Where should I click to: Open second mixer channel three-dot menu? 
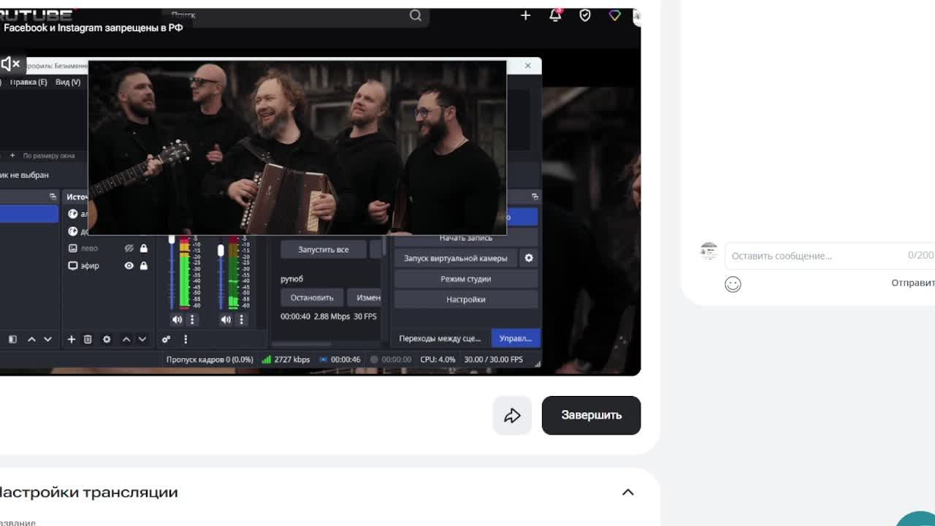[x=241, y=319]
